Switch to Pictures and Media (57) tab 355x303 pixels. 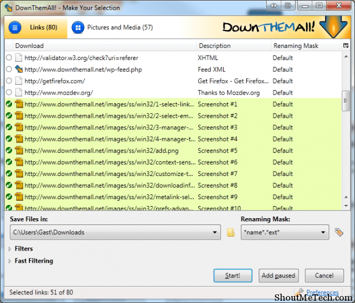(112, 28)
